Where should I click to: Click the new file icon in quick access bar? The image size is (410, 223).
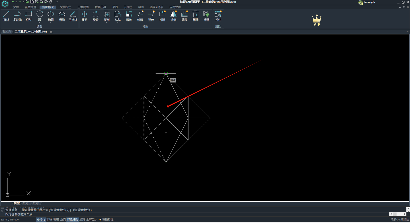click(x=32, y=2)
